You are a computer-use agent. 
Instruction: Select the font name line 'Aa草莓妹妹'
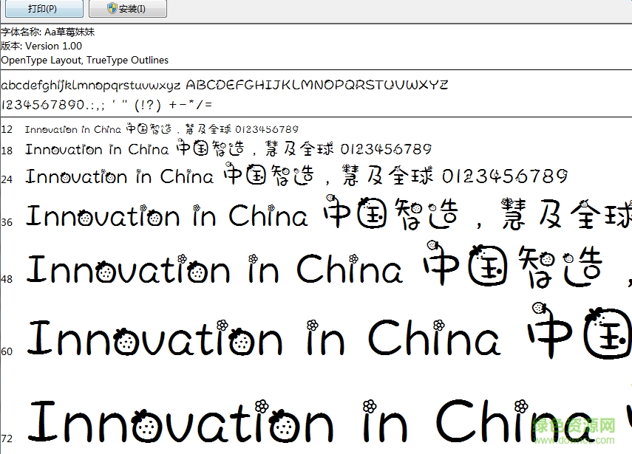[x=47, y=32]
